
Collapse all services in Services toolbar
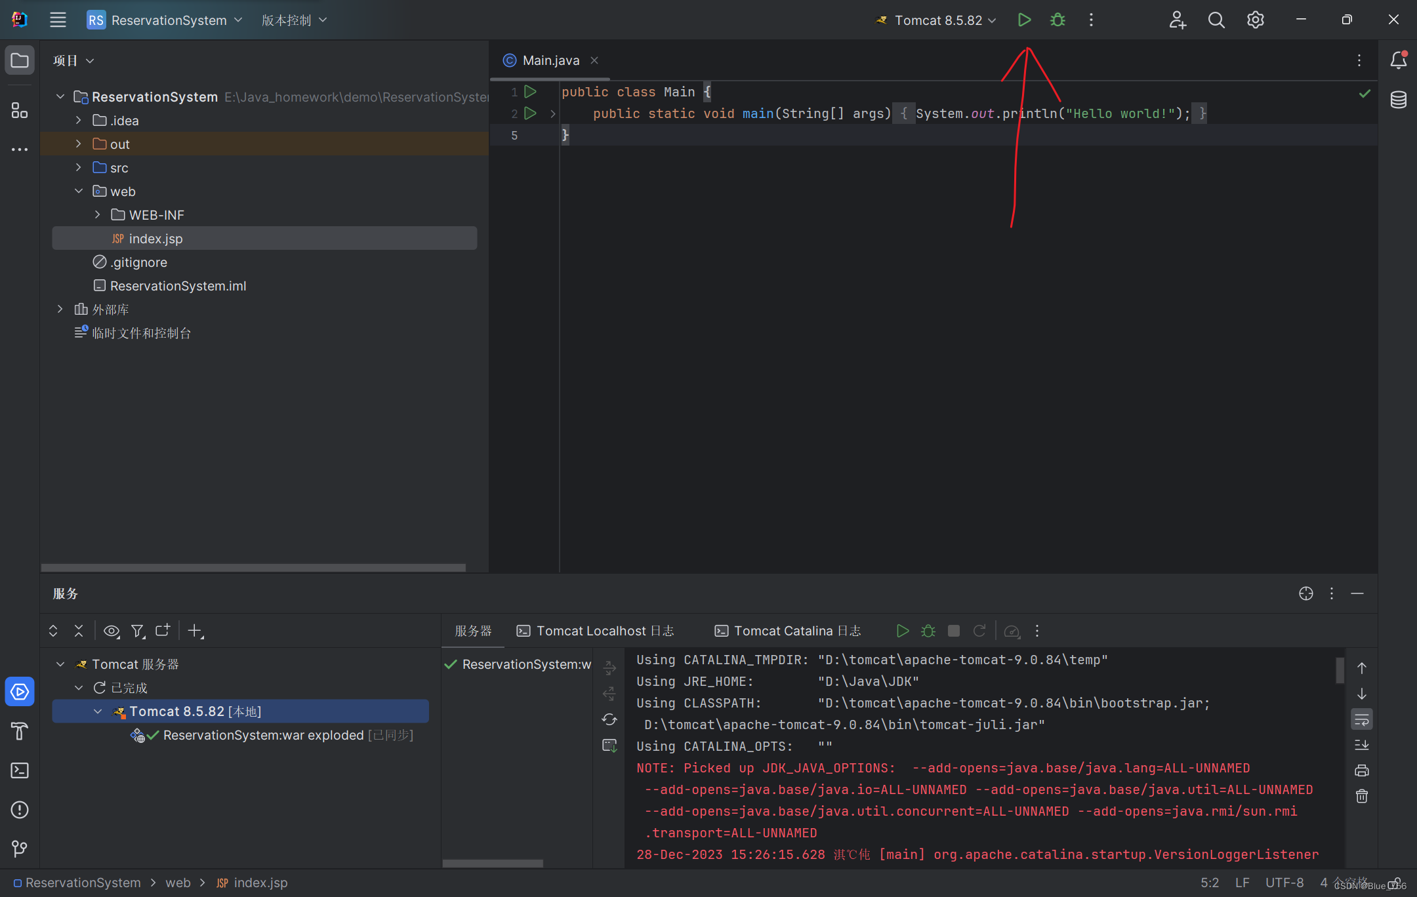[x=79, y=631]
